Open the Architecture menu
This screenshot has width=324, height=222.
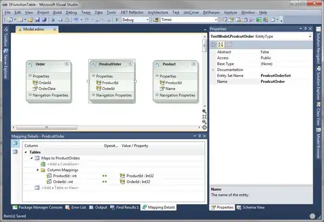158,13
